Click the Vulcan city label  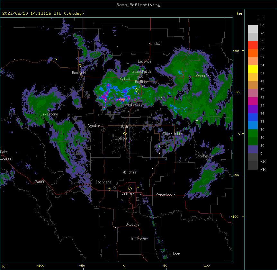[174, 254]
